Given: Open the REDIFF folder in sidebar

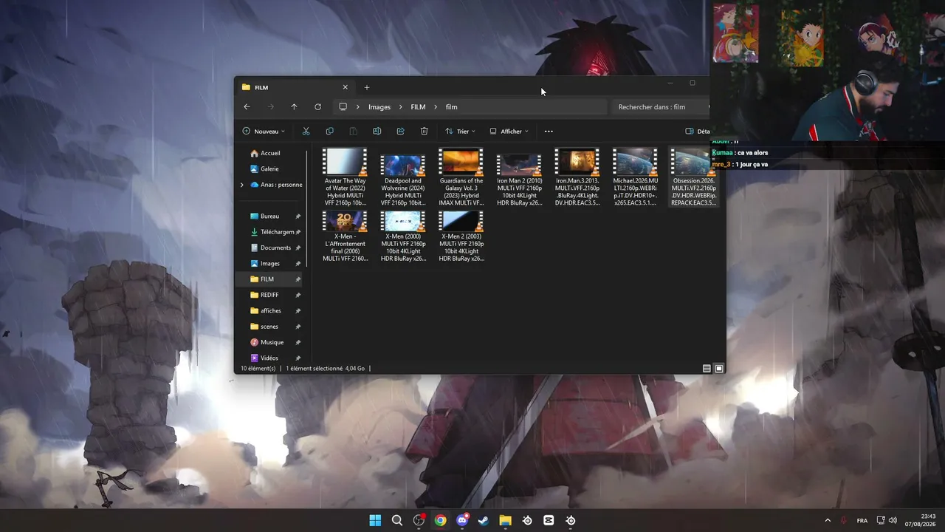Looking at the screenshot, I should click(x=269, y=295).
